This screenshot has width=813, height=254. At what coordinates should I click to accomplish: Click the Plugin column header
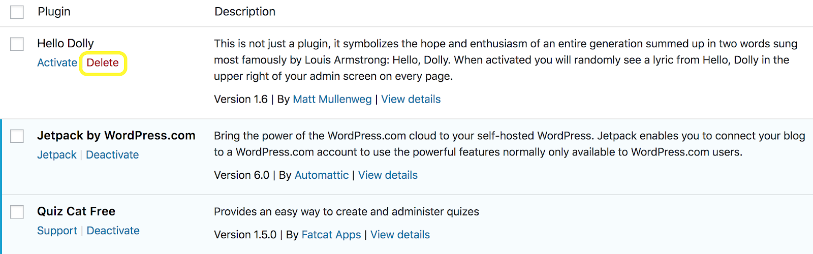pyautogui.click(x=54, y=12)
